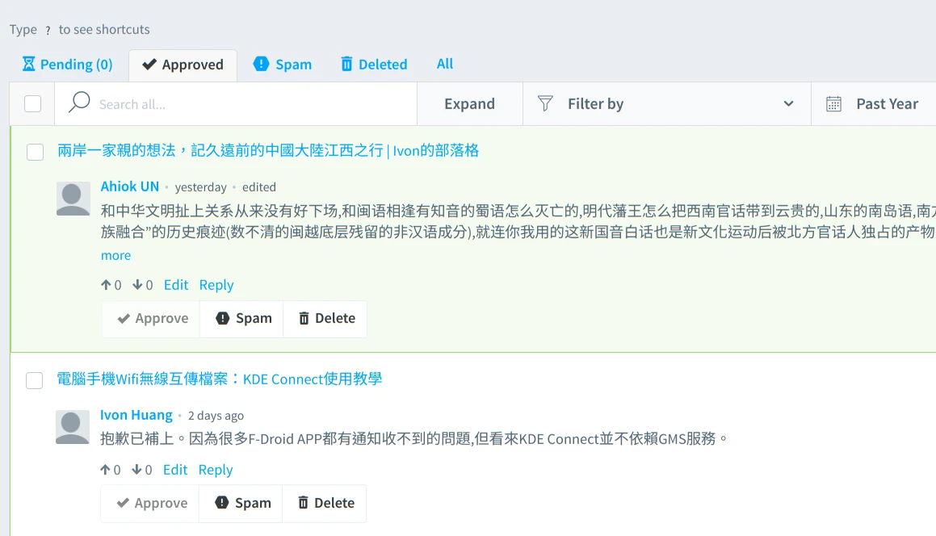Check the box for KDE Connect comment
Viewport: 936px width, 536px height.
pyautogui.click(x=35, y=380)
